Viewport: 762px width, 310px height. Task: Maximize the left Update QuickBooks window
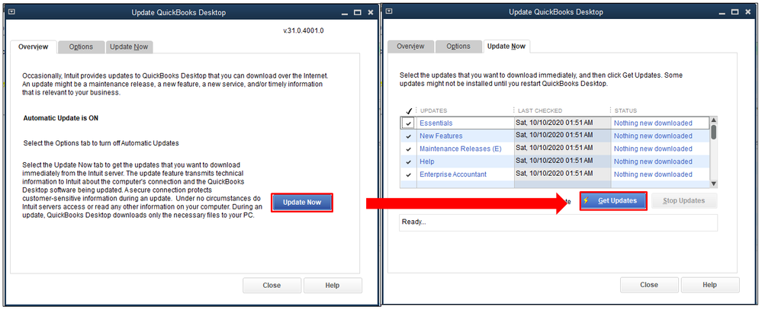click(x=358, y=12)
